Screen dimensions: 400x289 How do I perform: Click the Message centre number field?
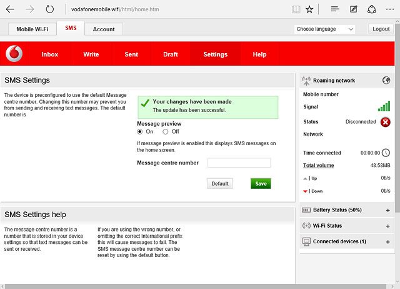(239, 163)
